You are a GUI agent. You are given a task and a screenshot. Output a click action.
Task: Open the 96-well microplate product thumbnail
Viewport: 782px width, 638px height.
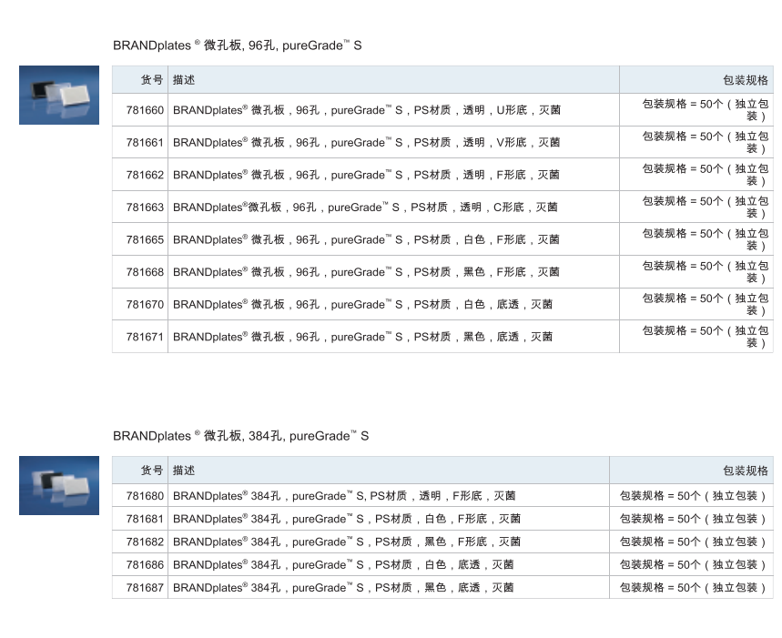[x=59, y=95]
